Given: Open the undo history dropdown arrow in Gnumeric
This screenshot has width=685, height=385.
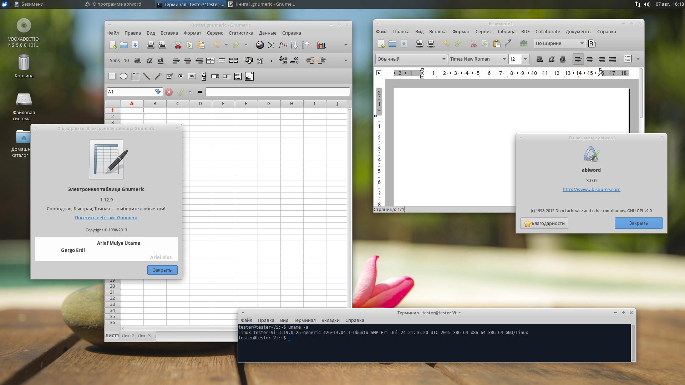Looking at the screenshot, I should click(226, 45).
